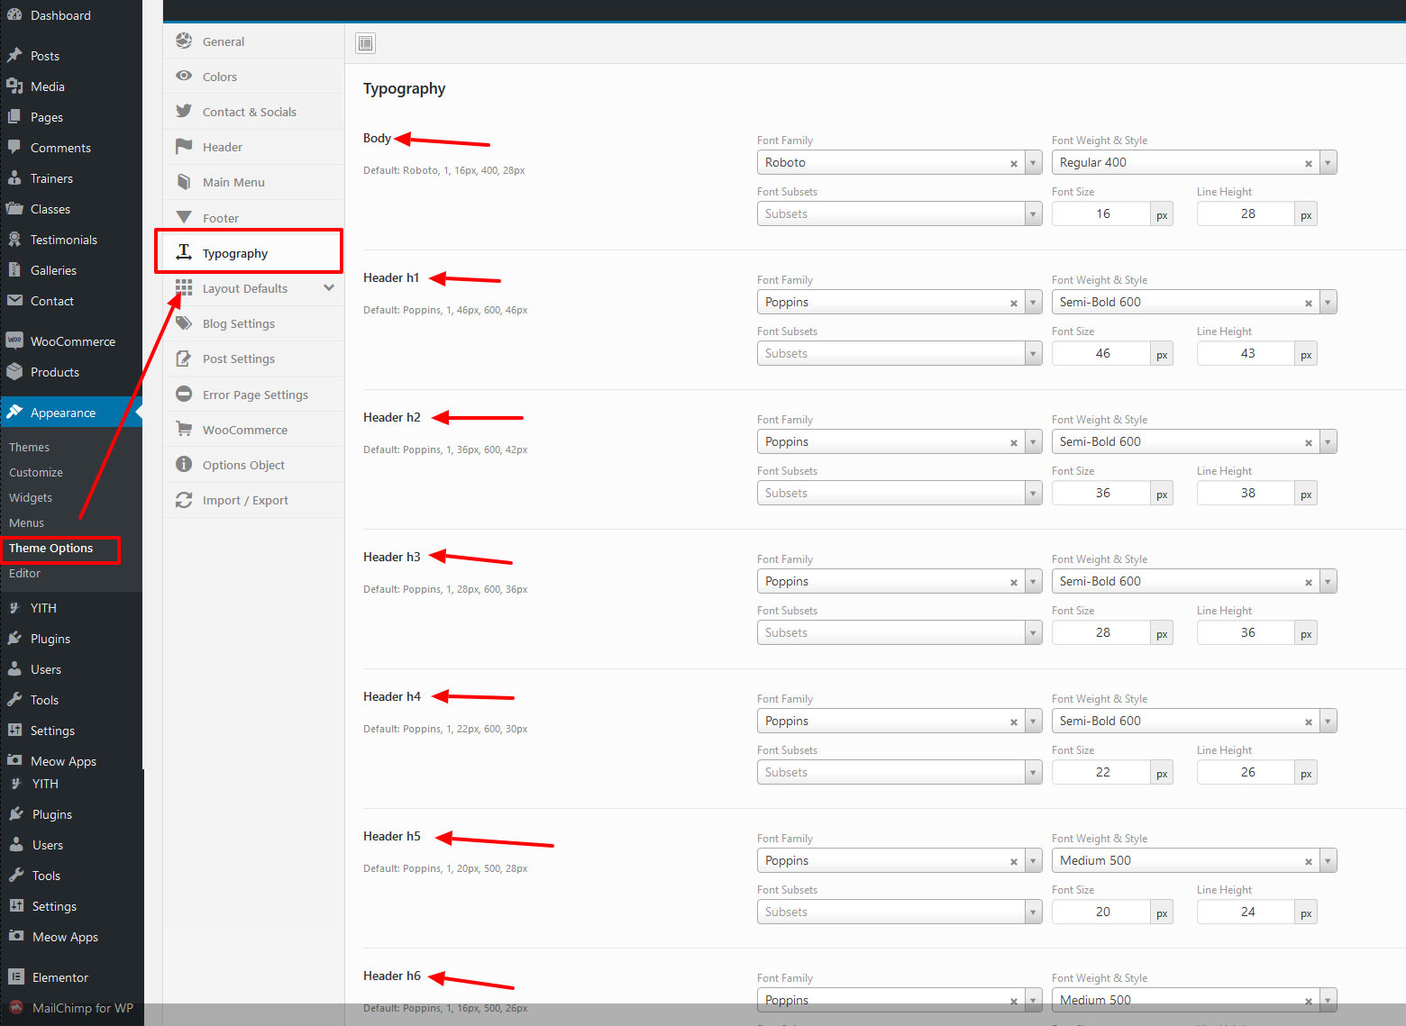Edit Header h4 Font Size field 22
Screen dimensions: 1406x1026
pos(1102,772)
